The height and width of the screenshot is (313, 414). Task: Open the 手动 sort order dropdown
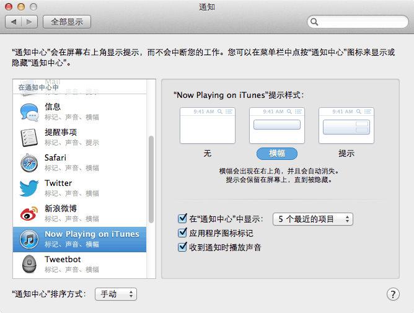point(116,294)
